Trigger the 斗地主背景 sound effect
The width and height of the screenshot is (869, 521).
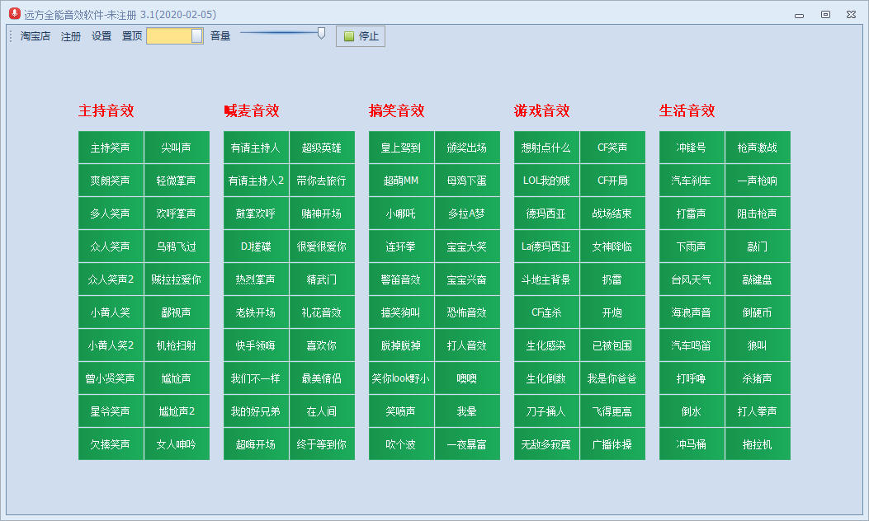[546, 279]
